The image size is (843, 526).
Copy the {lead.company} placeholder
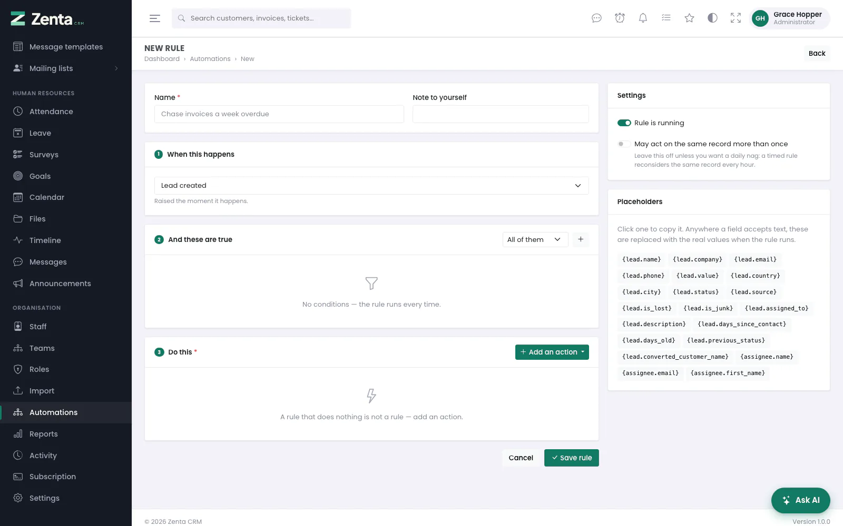(698, 259)
